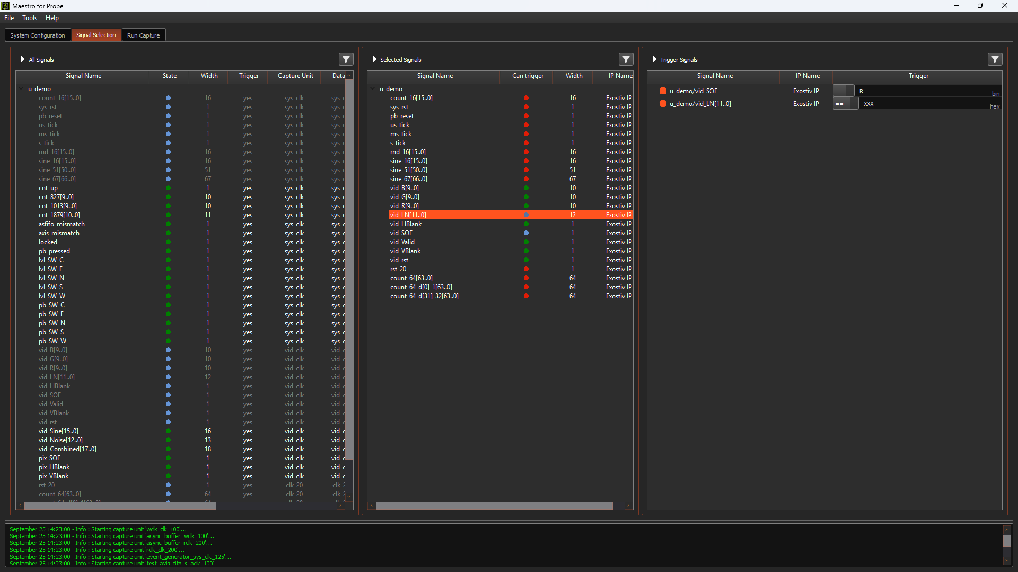Click the orange marker beside u_demo/vid_LN[11..0]
Image resolution: width=1018 pixels, height=572 pixels.
tap(663, 104)
